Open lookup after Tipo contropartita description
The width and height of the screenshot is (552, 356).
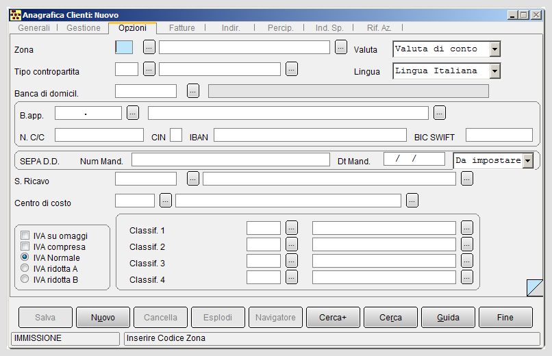pyautogui.click(x=292, y=69)
